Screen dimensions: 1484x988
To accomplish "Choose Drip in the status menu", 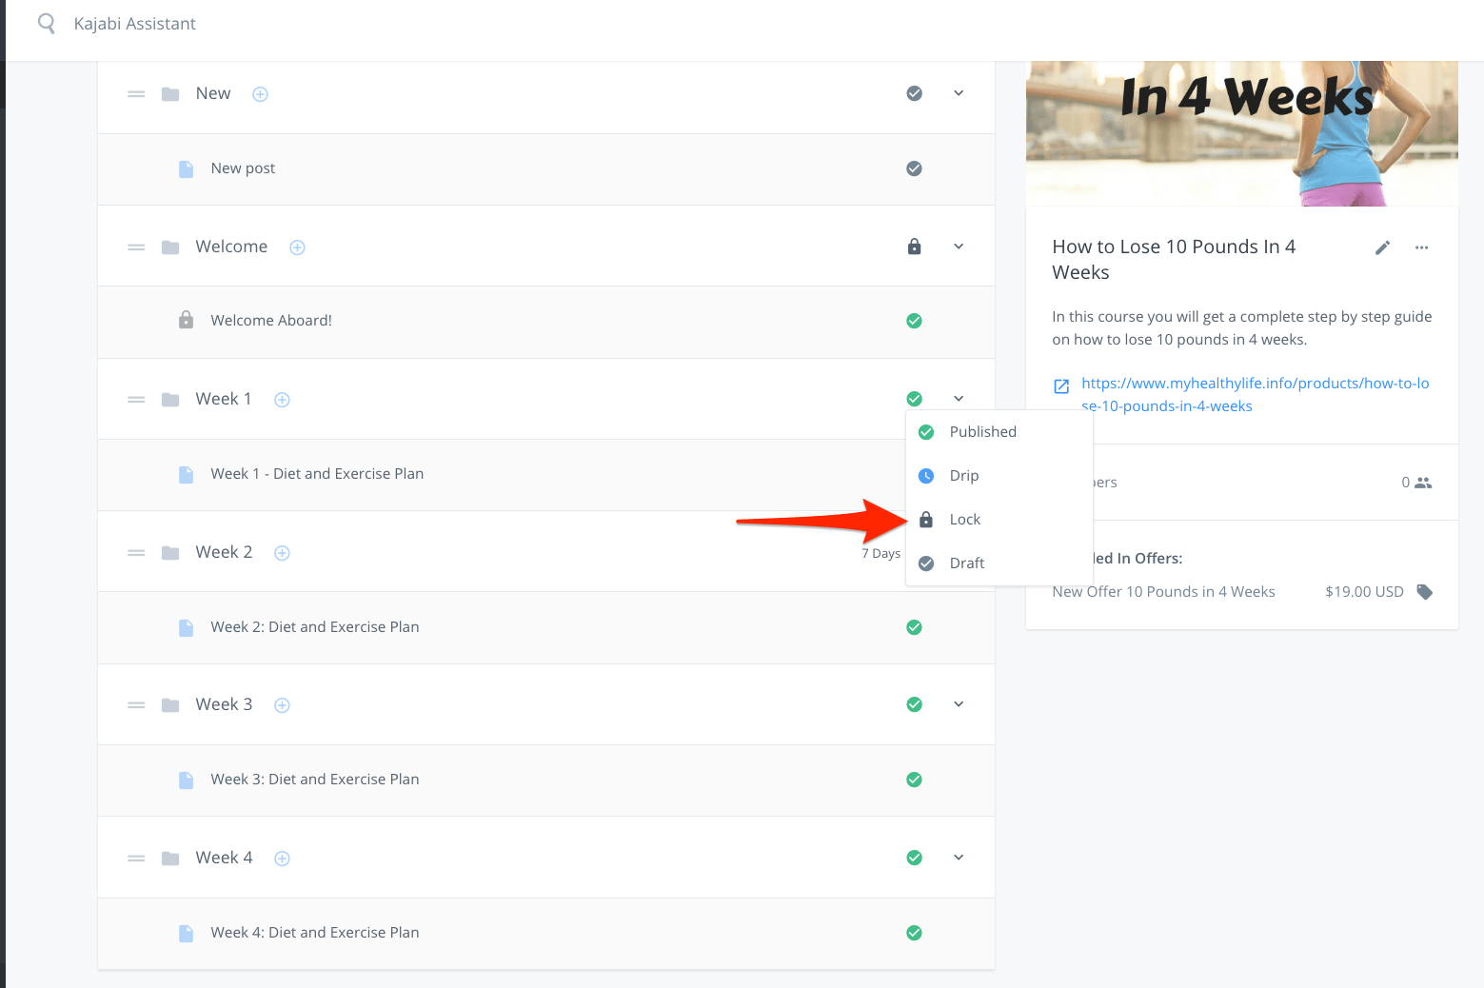I will coord(963,476).
